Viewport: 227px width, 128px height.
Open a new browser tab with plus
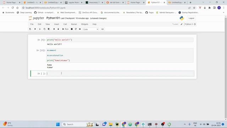190,2
